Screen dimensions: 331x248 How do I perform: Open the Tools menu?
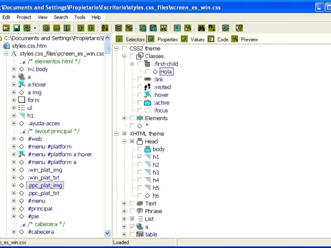[x=80, y=17]
